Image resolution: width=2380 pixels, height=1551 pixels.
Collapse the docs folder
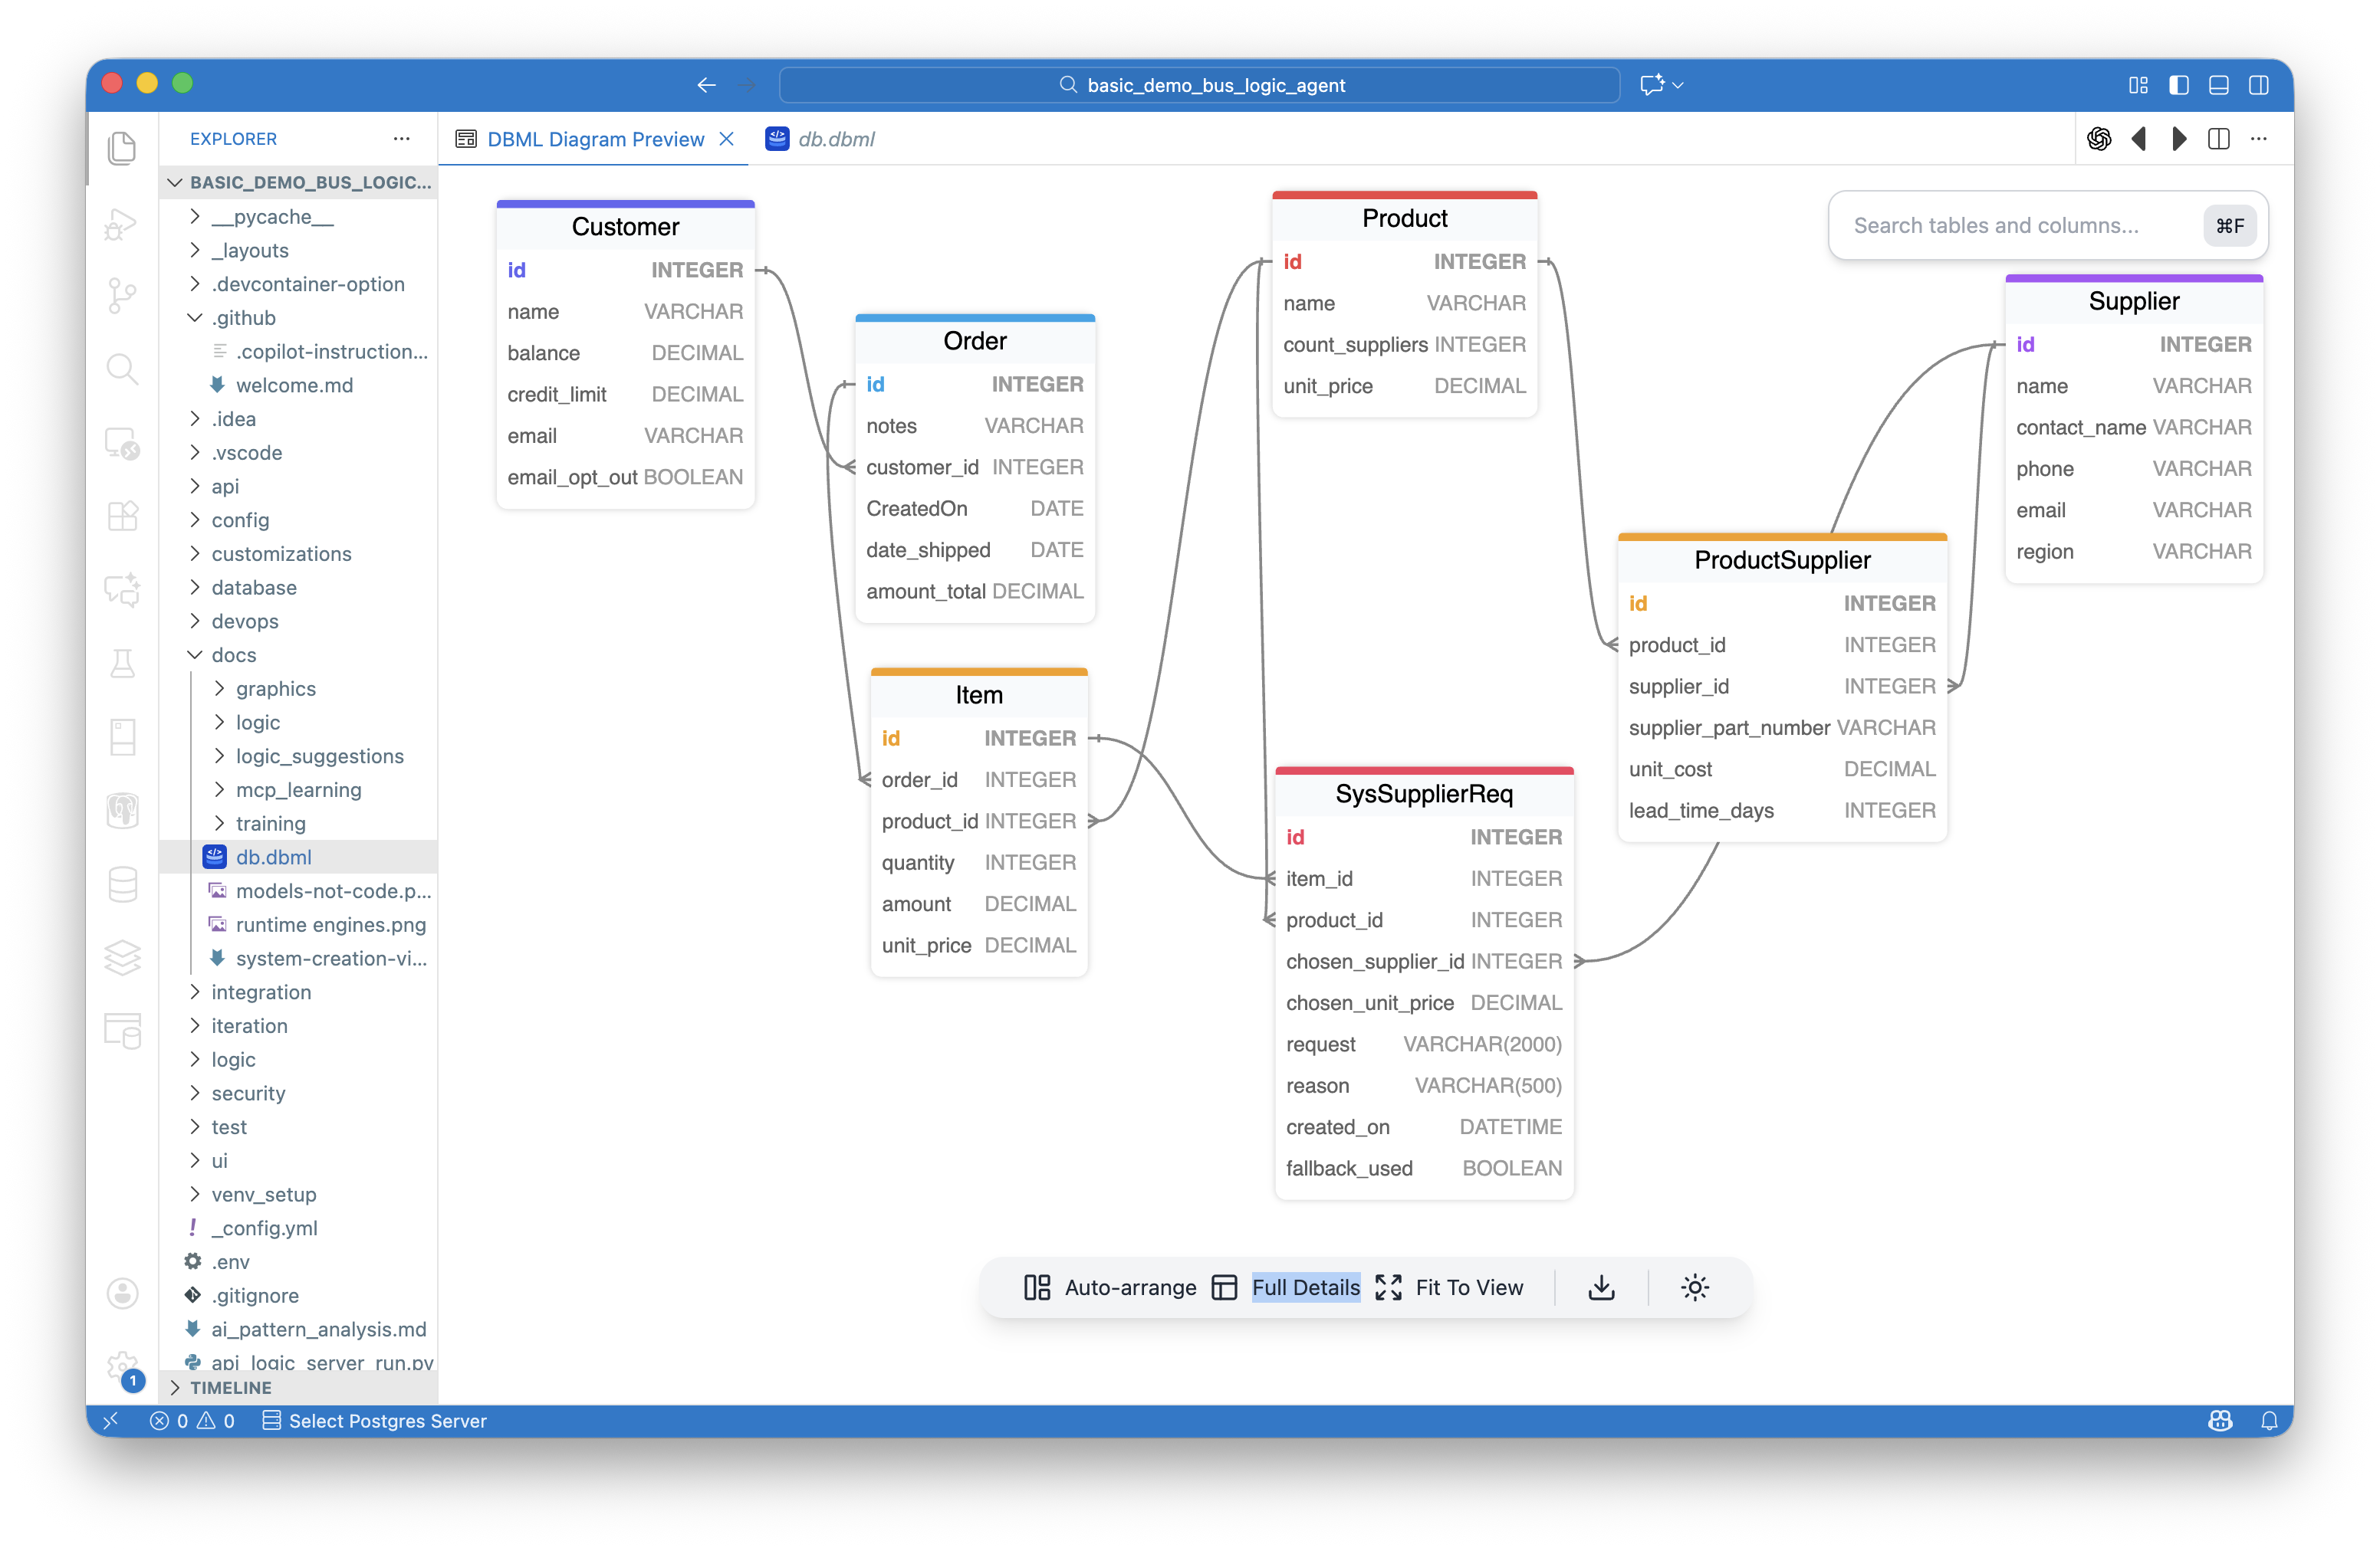pyautogui.click(x=235, y=654)
